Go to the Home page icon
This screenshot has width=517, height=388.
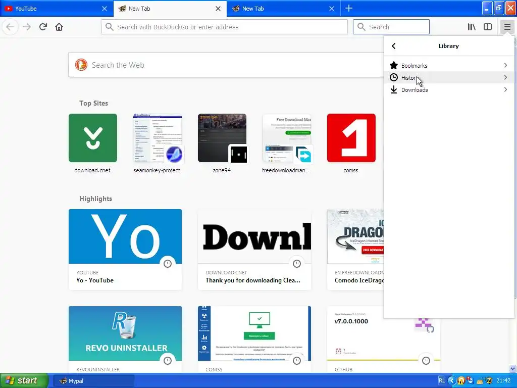(59, 27)
